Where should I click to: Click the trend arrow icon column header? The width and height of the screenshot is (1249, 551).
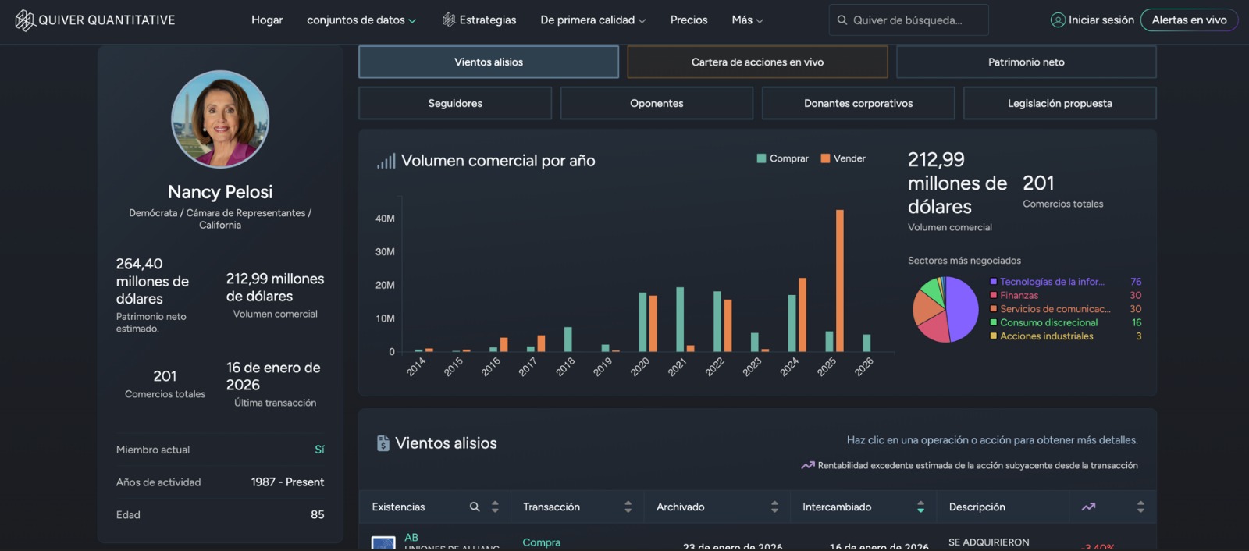tap(1088, 507)
